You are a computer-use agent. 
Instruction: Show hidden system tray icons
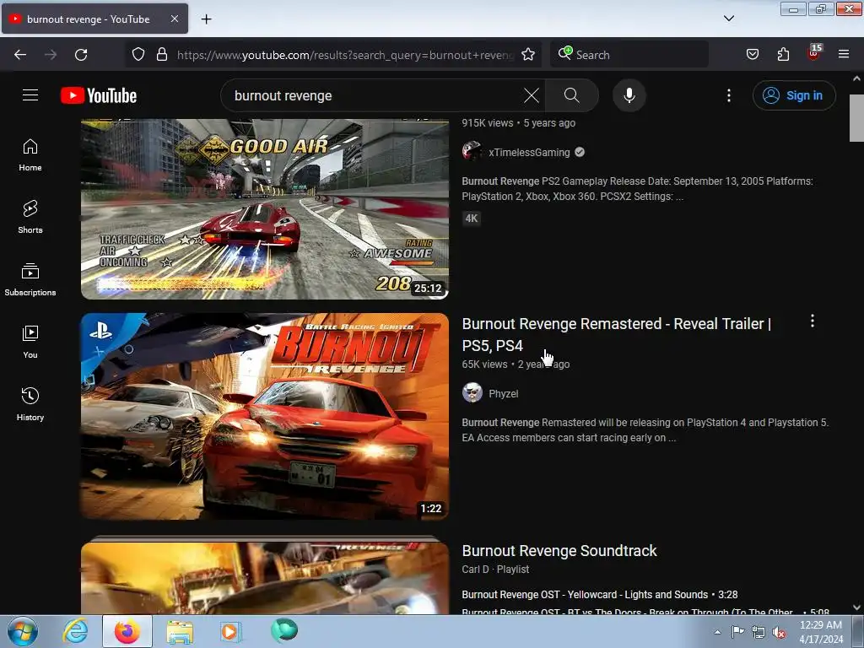tap(717, 632)
